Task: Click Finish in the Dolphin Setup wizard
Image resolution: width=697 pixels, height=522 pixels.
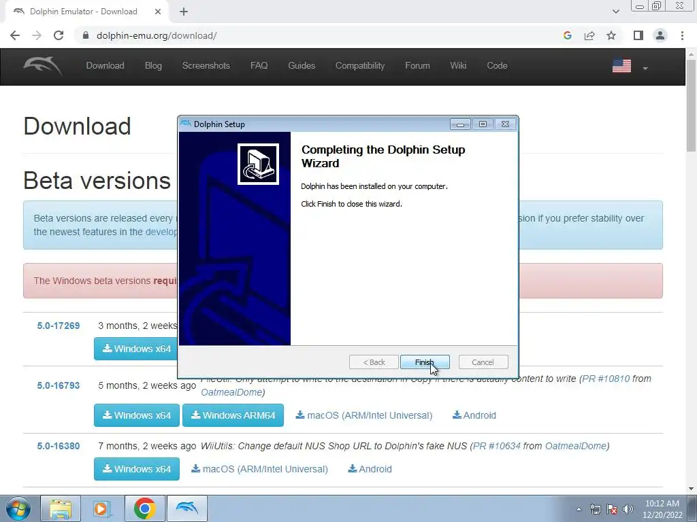Action: click(425, 362)
